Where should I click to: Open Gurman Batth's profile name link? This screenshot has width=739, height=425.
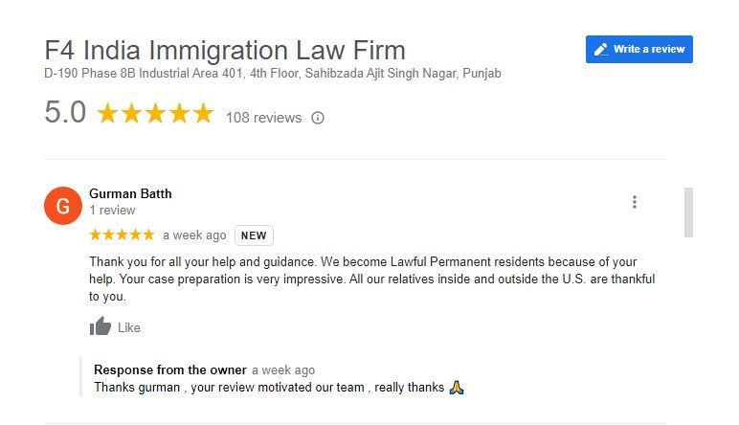point(130,193)
